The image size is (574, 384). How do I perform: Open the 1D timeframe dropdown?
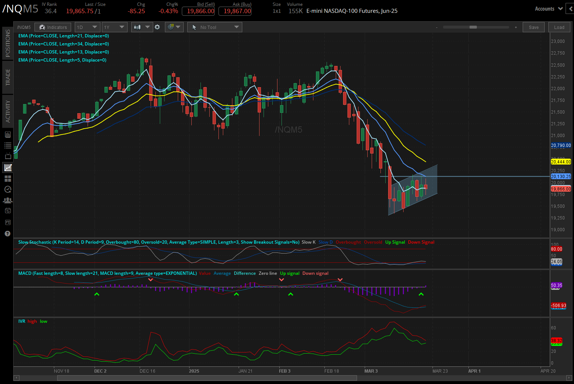click(87, 27)
